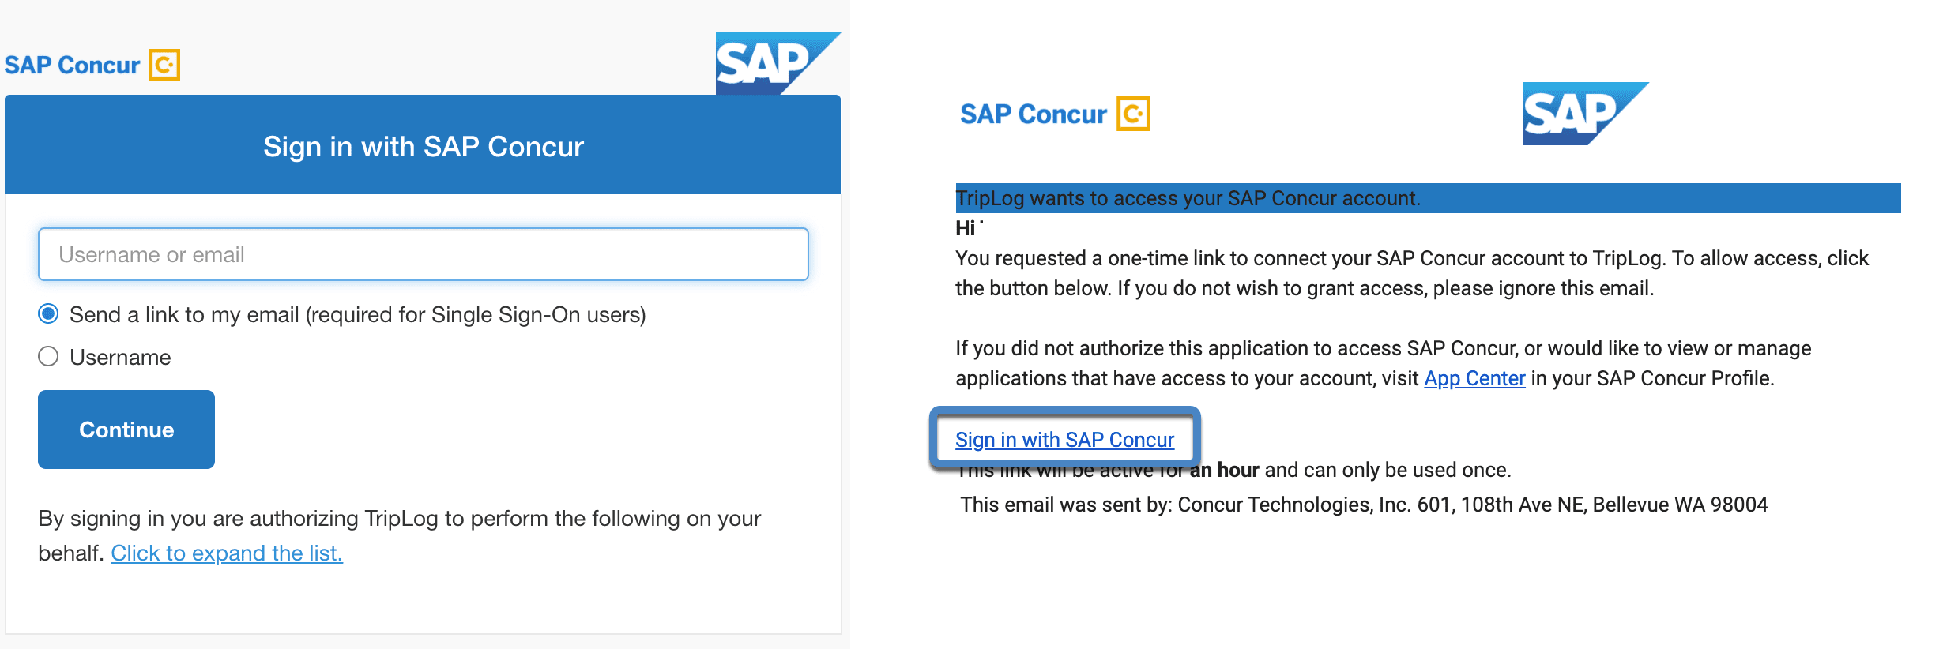Click the Hi greeting in the email
This screenshot has width=1958, height=649.
[966, 228]
